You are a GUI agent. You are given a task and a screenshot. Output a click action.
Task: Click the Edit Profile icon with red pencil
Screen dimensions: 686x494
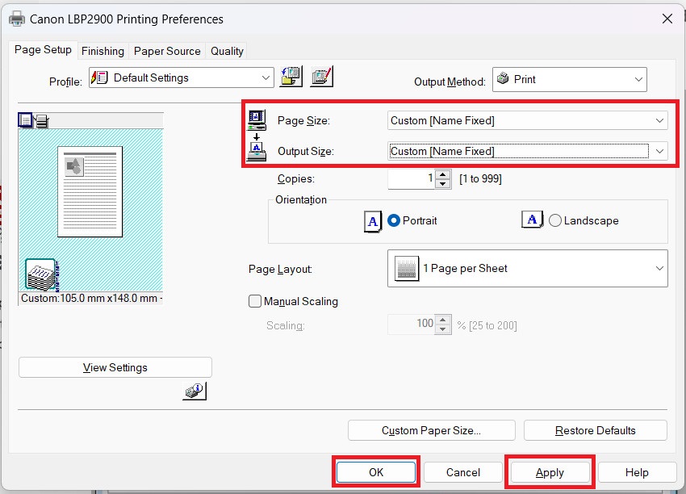[321, 77]
